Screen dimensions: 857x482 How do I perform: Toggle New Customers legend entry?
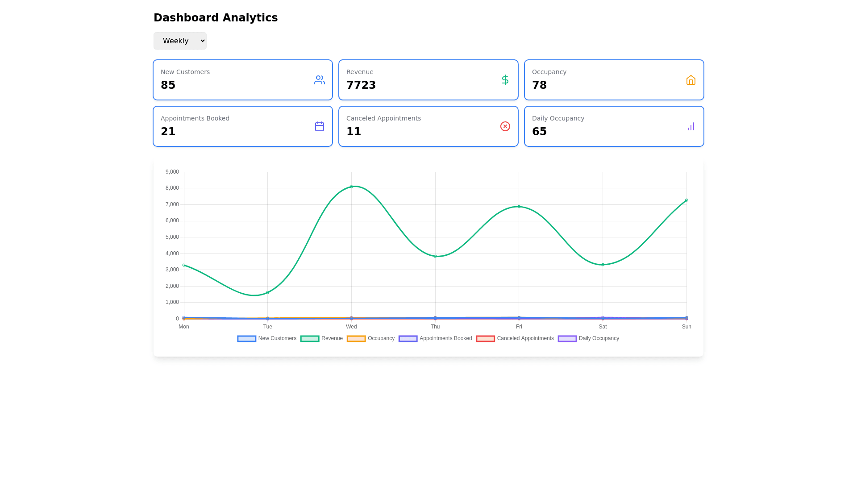click(277, 338)
